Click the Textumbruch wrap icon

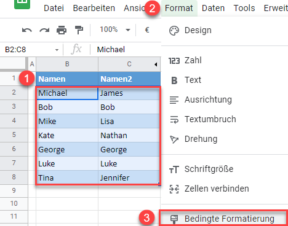pos(174,120)
